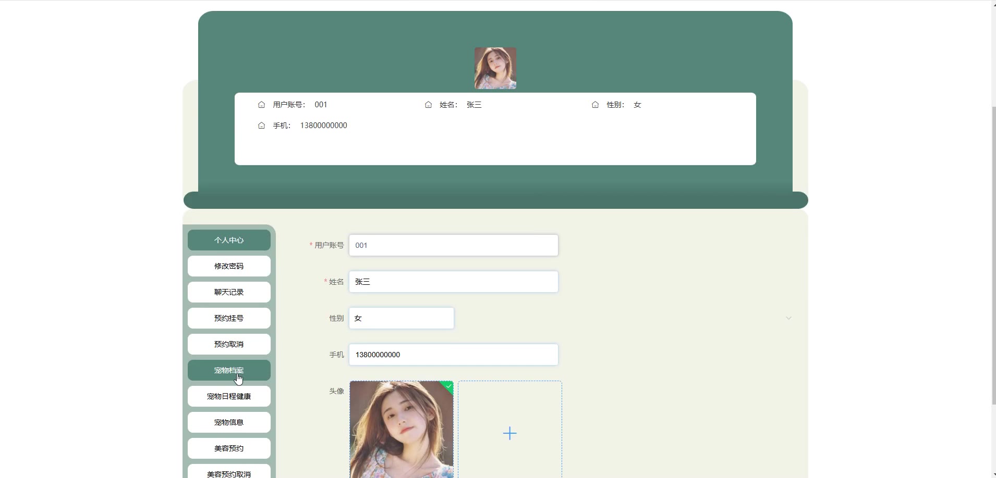This screenshot has width=996, height=478.
Task: Click the green checkmark on uploaded avatar
Action: [x=448, y=386]
